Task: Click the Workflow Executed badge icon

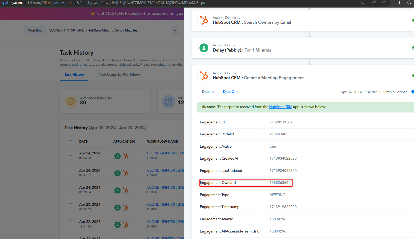Action: 71,102
